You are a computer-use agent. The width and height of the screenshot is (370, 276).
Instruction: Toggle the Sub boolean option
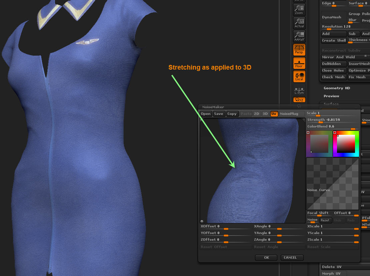click(354, 34)
